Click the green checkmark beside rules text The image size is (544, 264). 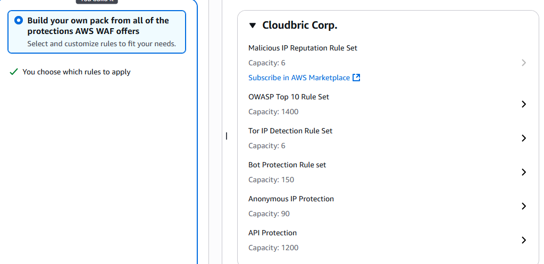[x=14, y=72]
